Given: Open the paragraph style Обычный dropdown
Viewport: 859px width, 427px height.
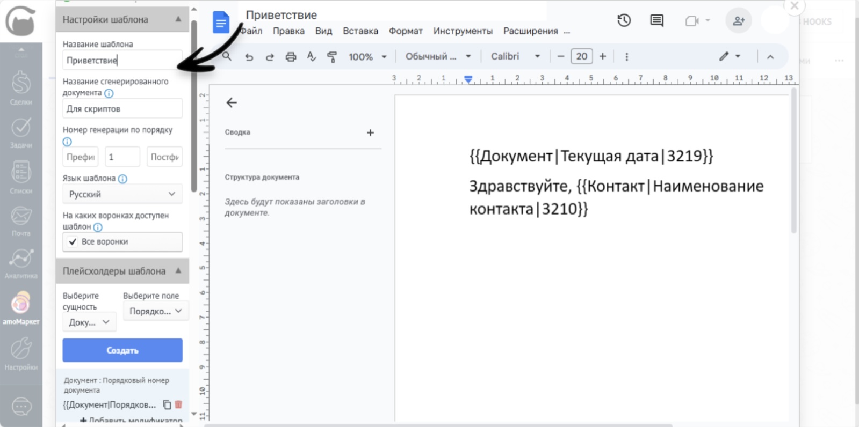Looking at the screenshot, I should click(x=438, y=56).
